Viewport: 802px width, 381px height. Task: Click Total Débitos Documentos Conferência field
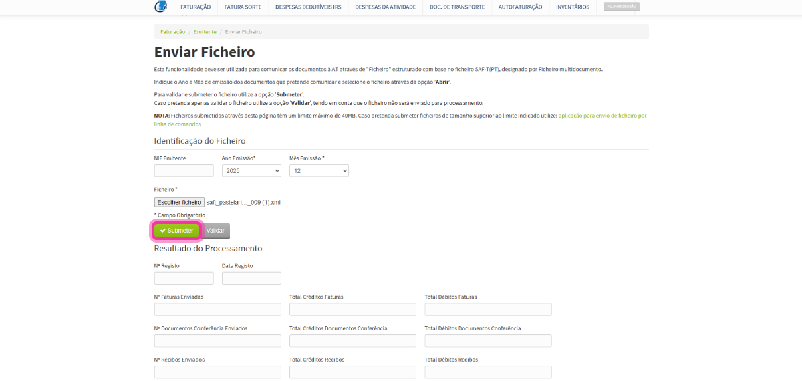click(488, 341)
